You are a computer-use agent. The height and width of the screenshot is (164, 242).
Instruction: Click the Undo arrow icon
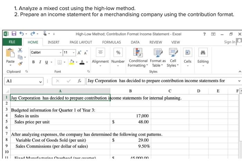pyautogui.click(x=21, y=34)
